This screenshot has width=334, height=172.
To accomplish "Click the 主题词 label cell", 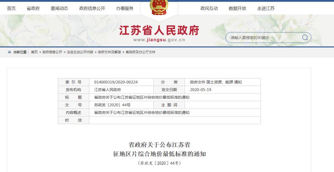I will point(169,105).
